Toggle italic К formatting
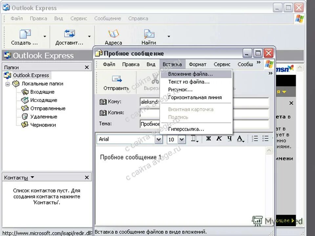 click(x=219, y=138)
